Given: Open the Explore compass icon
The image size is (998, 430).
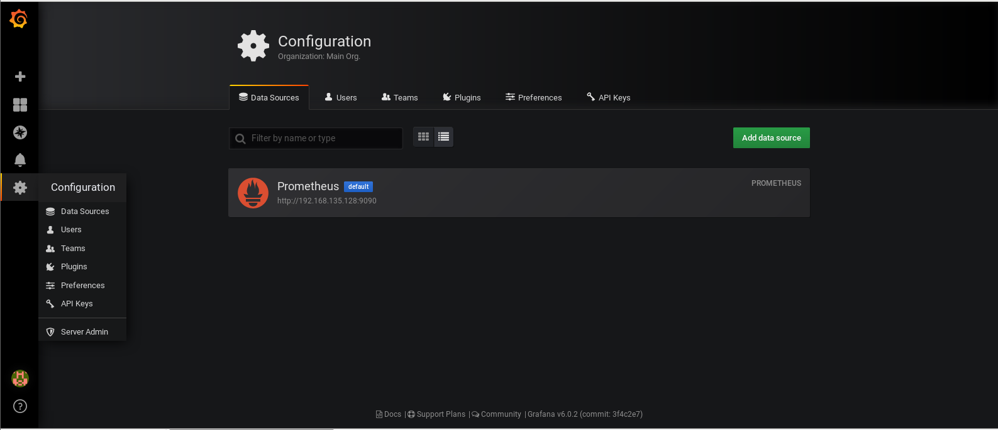Looking at the screenshot, I should pos(20,132).
